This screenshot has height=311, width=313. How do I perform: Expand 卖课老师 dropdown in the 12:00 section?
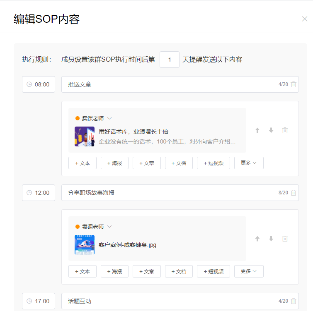coord(109,227)
